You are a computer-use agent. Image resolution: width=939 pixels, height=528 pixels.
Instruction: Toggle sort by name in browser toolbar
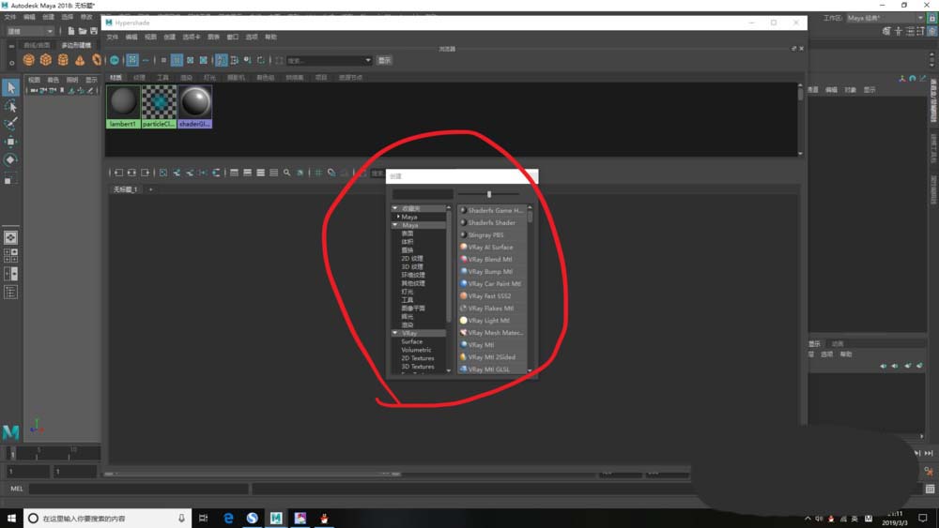point(222,60)
